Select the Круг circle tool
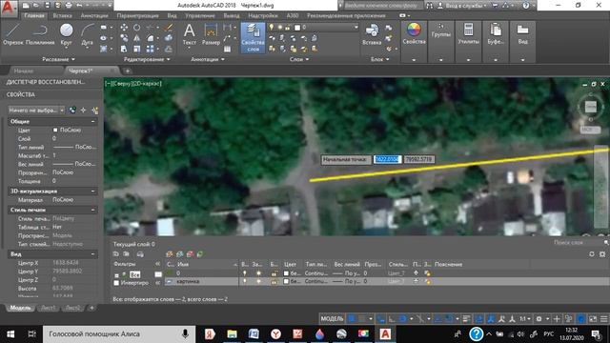This screenshot has height=343, width=610. [x=66, y=34]
